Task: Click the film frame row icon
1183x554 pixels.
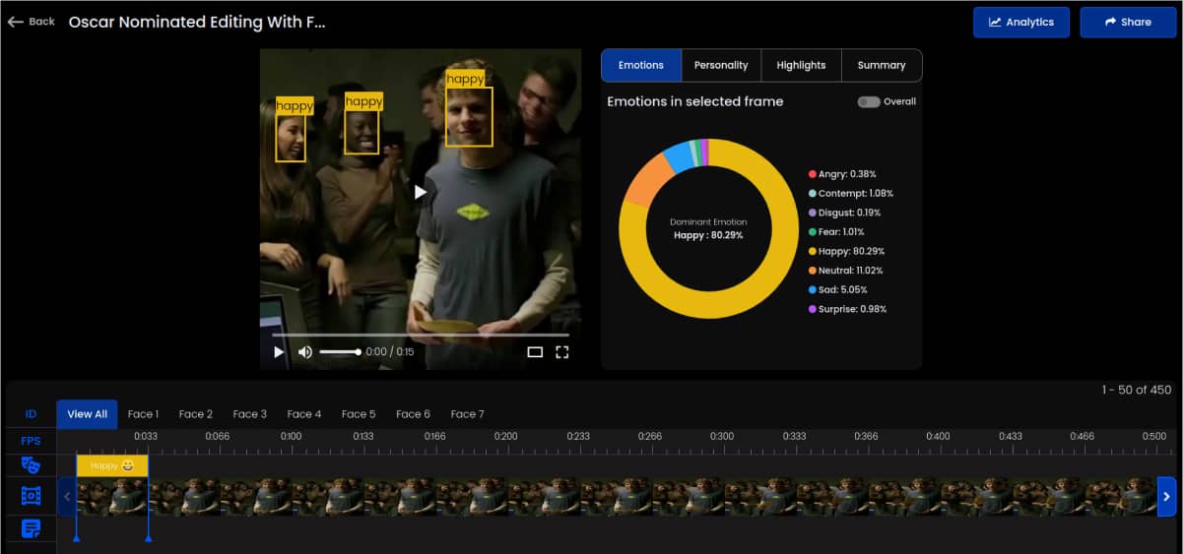Action: click(31, 496)
